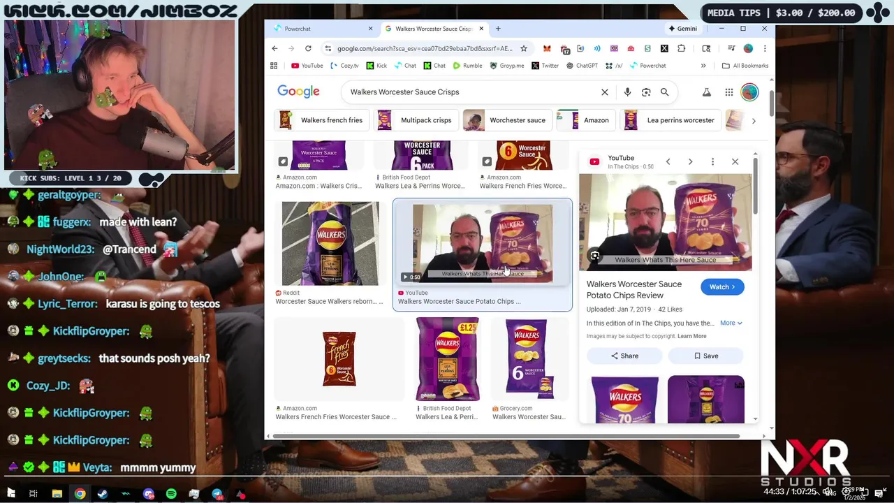Switch to the Powerchat tab
Viewport: 894px width, 503px height.
click(323, 29)
